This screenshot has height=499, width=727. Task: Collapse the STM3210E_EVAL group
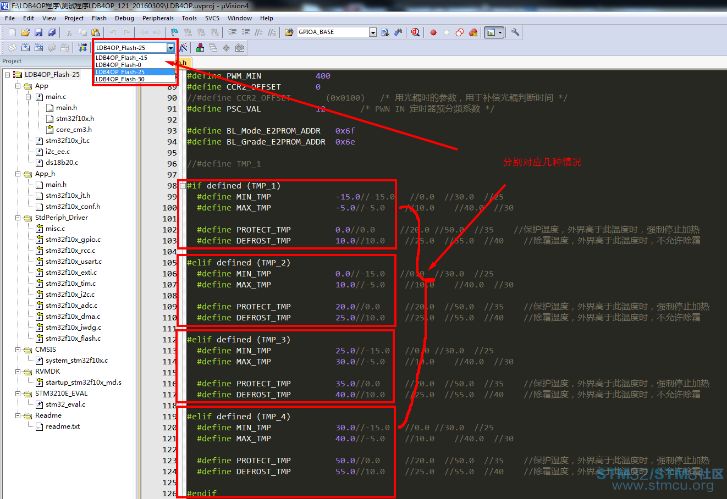click(18, 393)
